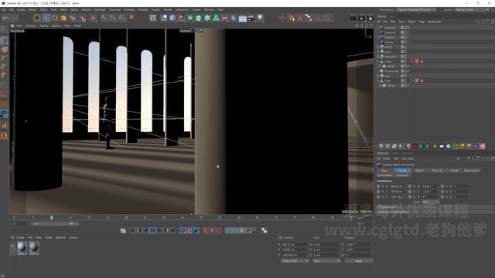
Task: Toggle the enable checkmark on Physical Sky
Action: [408, 71]
